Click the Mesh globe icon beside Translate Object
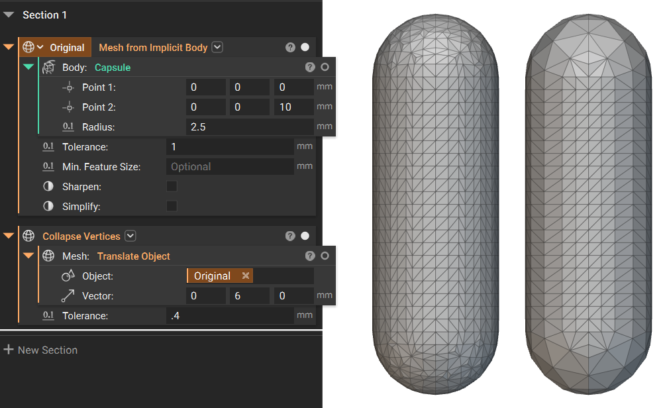This screenshot has width=665, height=408. pos(48,256)
